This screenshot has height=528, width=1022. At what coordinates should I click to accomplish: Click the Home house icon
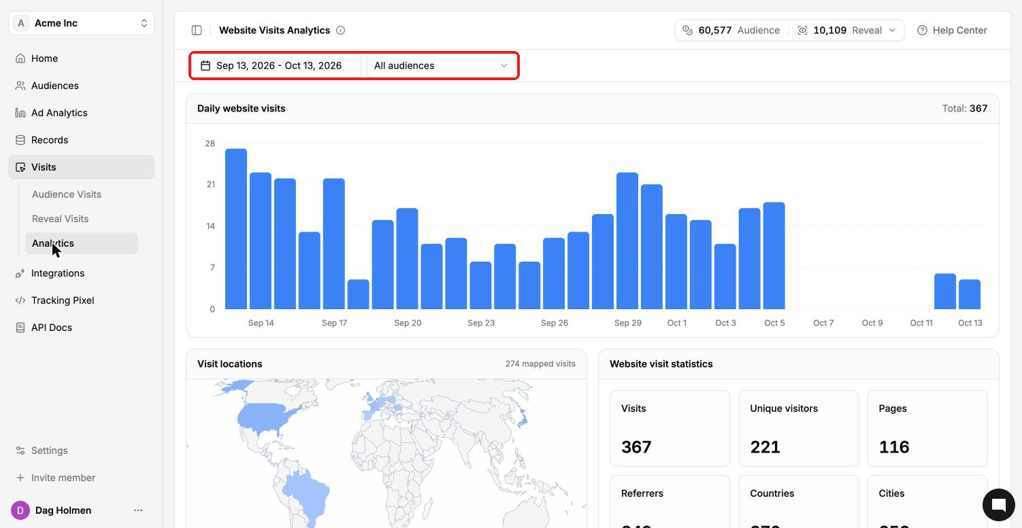coord(20,58)
